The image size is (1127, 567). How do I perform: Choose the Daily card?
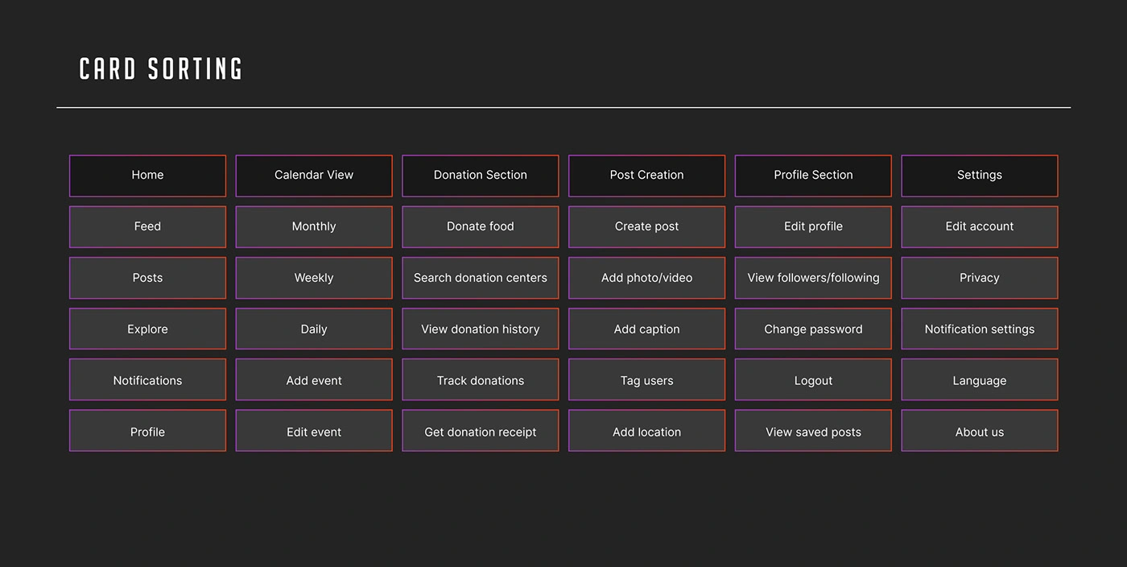tap(314, 329)
